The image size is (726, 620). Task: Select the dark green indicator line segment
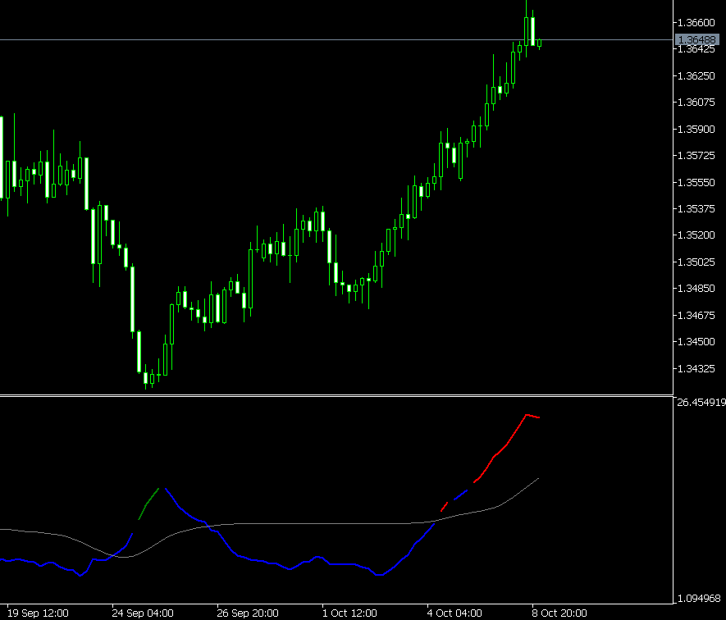[148, 503]
